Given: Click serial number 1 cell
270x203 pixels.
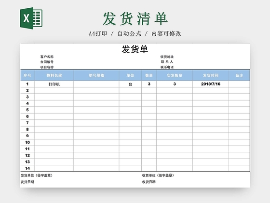Looking at the screenshot, I should (27, 84).
